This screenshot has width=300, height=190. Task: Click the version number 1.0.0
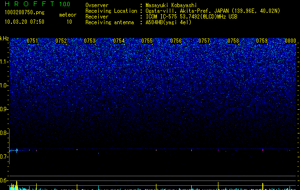(x=64, y=4)
